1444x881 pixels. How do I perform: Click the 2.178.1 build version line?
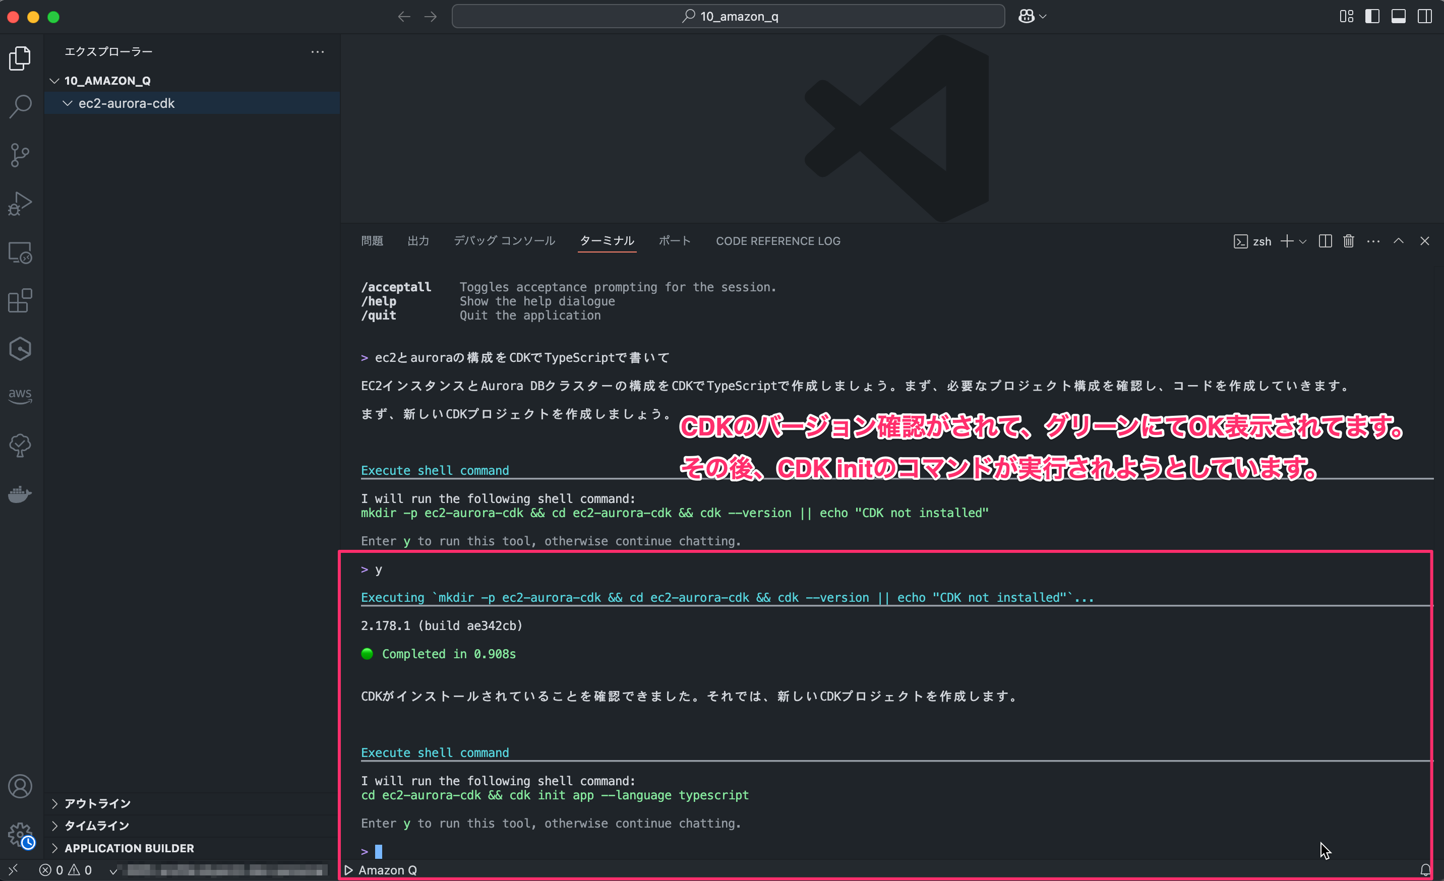pos(442,625)
